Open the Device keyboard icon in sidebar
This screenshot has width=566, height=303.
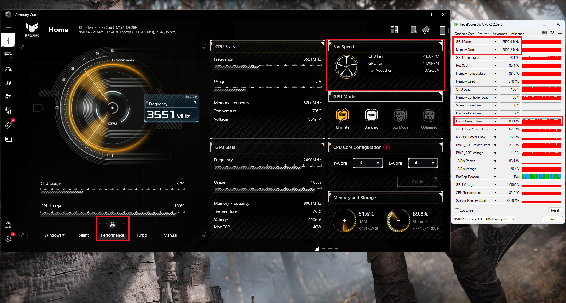point(8,55)
